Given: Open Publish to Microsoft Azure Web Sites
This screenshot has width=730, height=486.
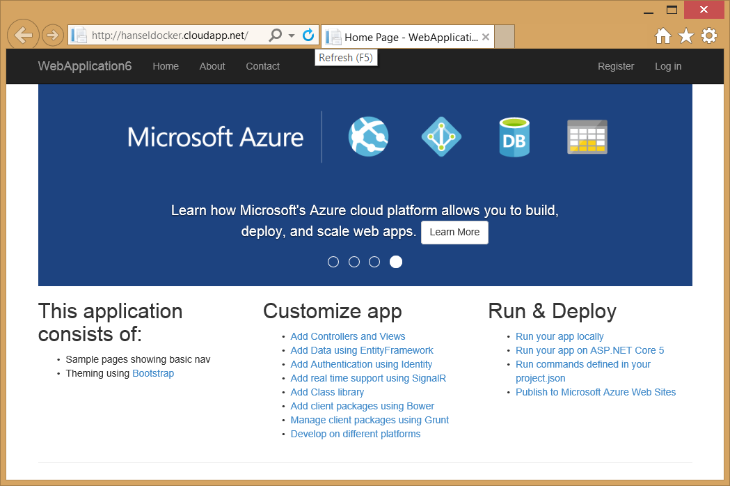Looking at the screenshot, I should click(x=596, y=392).
